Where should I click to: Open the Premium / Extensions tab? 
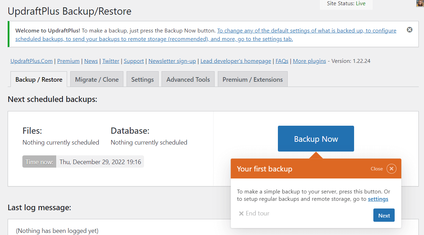point(252,79)
